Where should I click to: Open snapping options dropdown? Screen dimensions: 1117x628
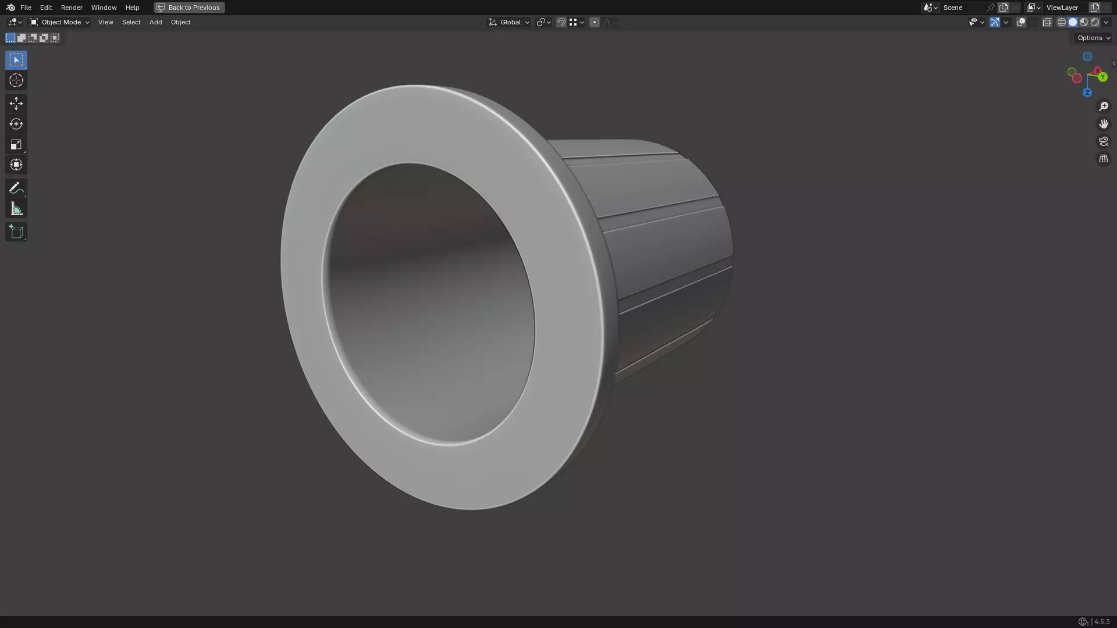pos(577,22)
